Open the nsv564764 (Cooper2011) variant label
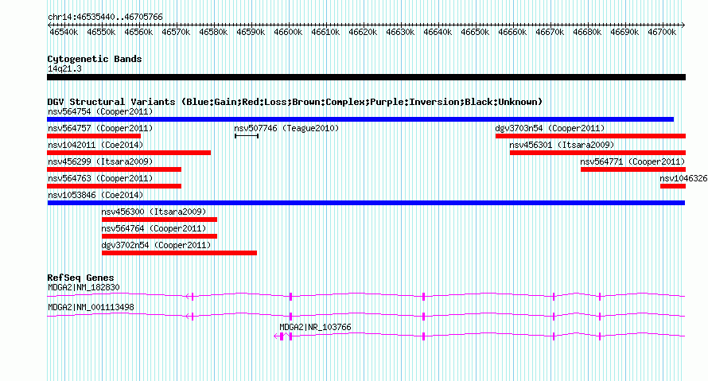 click(154, 228)
